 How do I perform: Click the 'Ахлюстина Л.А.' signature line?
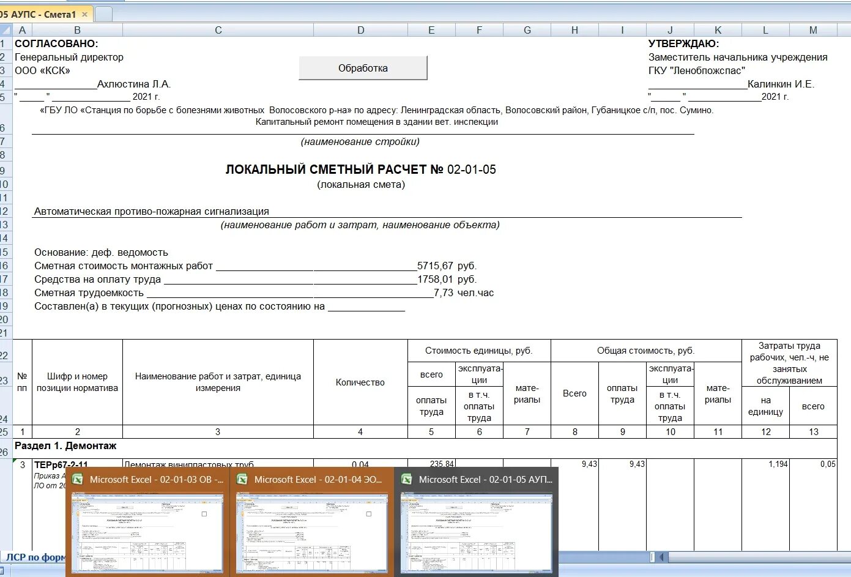pos(92,84)
